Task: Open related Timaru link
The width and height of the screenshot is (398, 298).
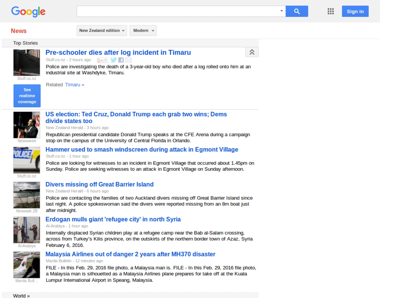Action: point(74,85)
